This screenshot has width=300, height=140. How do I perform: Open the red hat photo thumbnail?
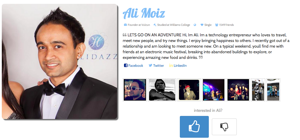[189, 90]
